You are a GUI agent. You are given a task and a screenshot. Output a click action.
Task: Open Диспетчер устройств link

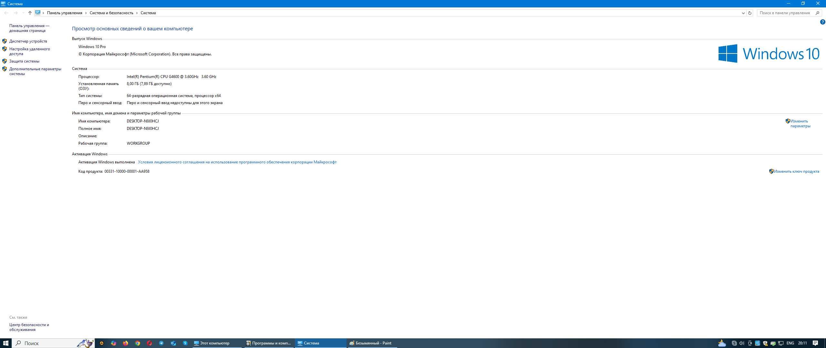28,41
